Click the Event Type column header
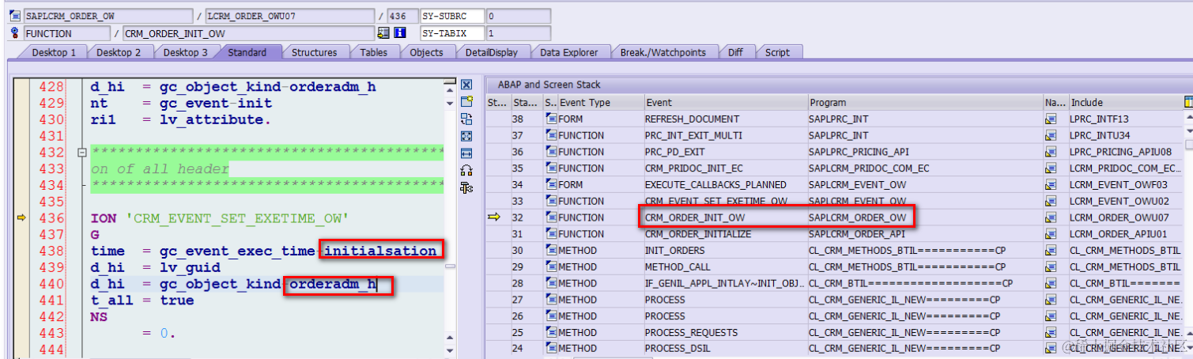Screen dimensions: 1193x359 599,102
